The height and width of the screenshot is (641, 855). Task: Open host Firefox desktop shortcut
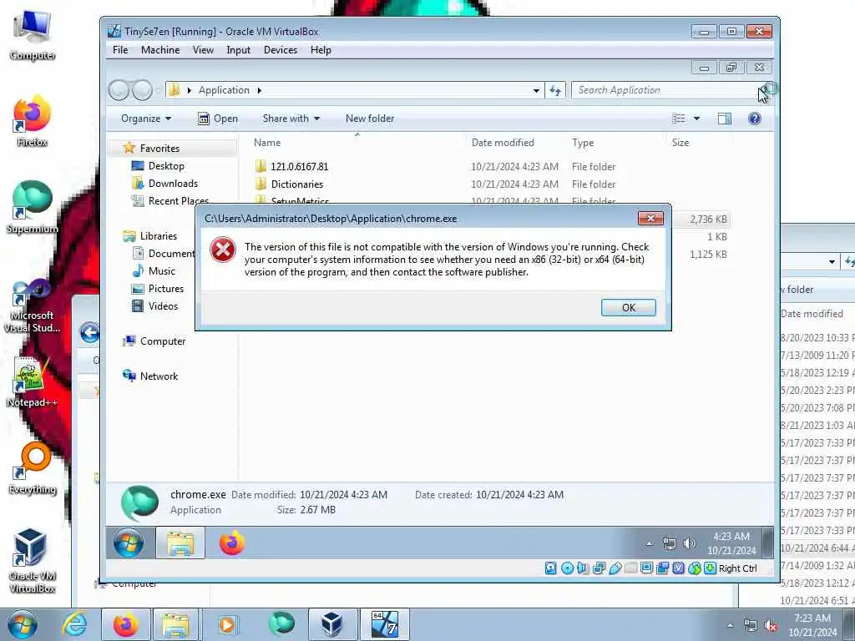coord(32,122)
